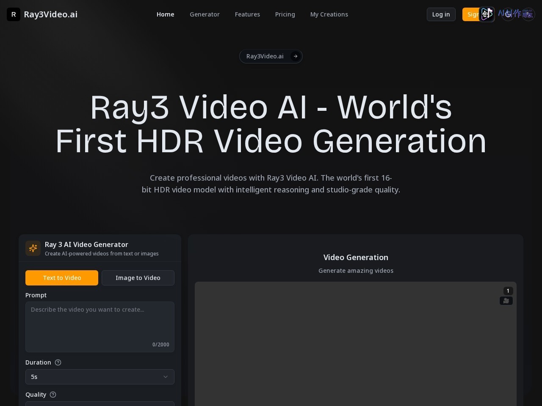Click the sparkle icon beside Ray 3 AI Video Generator
The width and height of the screenshot is (542, 406).
tap(33, 248)
